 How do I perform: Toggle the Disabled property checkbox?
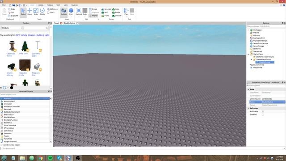263,114
